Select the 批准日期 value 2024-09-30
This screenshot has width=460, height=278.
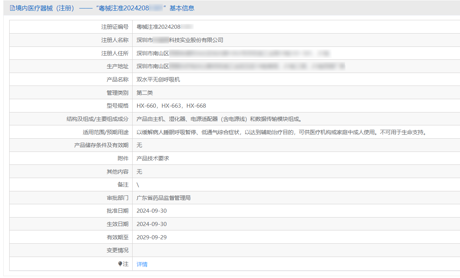(152, 211)
